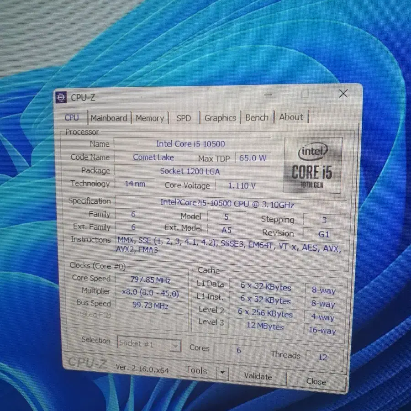The height and width of the screenshot is (411, 411).
Task: Click the Core Speed value field
Action: point(151,279)
